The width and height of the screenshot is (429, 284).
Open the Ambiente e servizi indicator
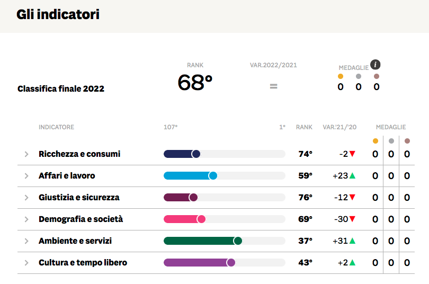click(75, 241)
